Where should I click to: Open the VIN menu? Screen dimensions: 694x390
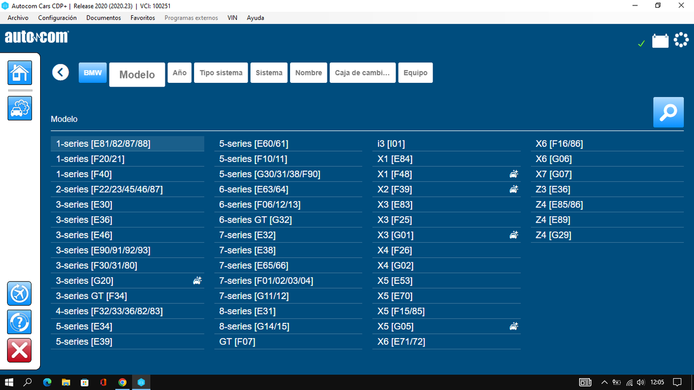(232, 18)
